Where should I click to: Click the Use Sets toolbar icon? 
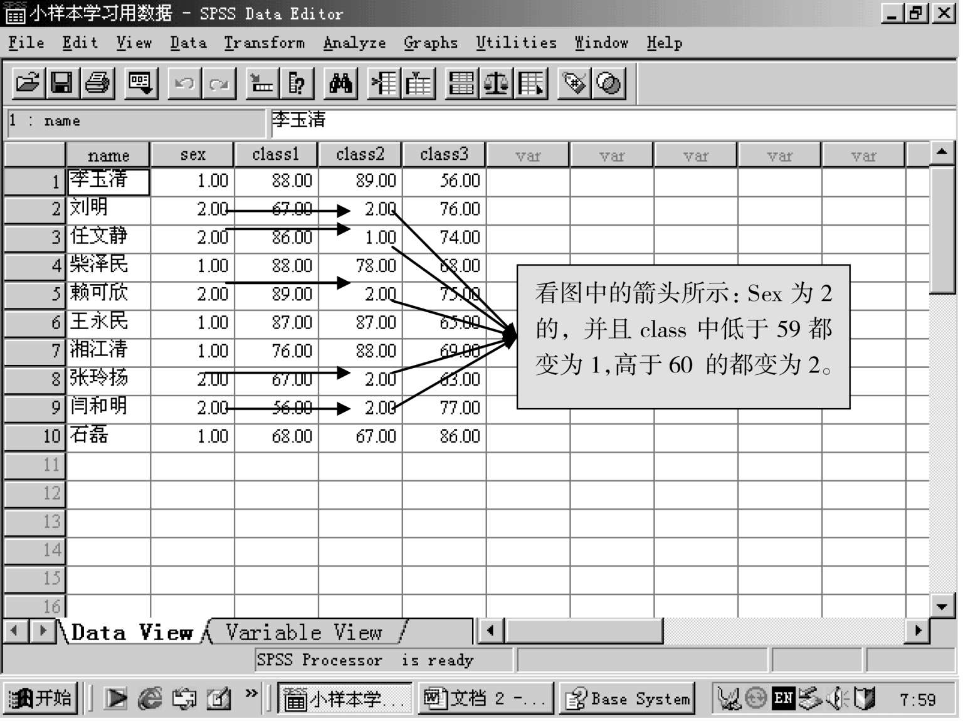[x=608, y=83]
